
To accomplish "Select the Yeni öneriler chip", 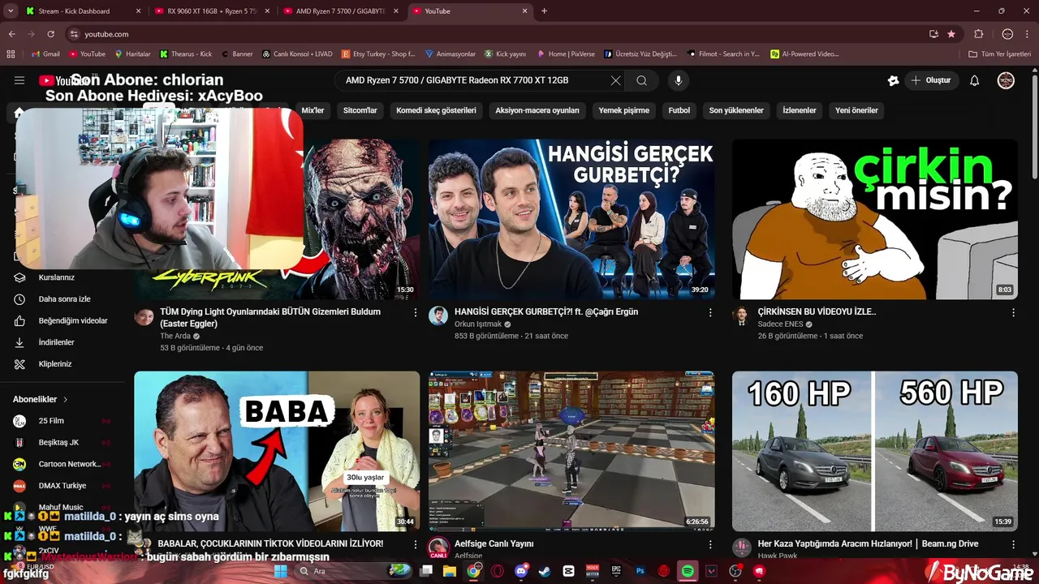I will click(x=856, y=110).
